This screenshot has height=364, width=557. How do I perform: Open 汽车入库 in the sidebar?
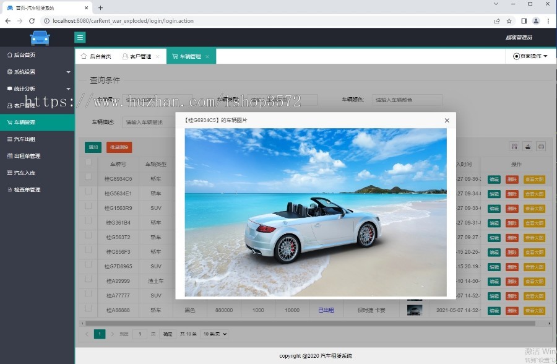coord(37,173)
